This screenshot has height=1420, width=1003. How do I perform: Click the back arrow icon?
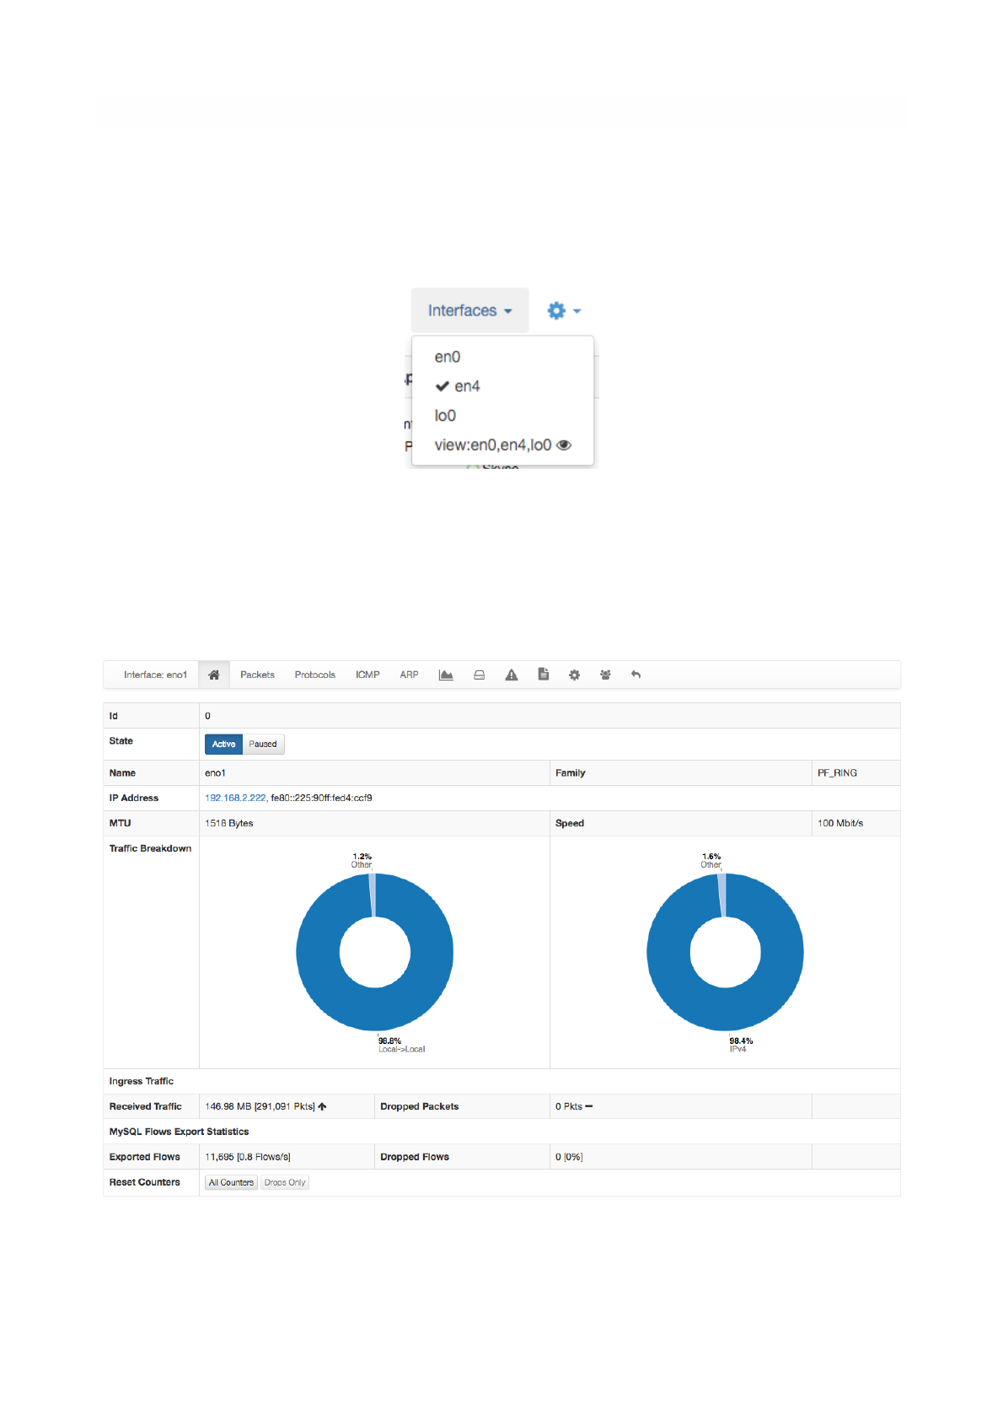(x=636, y=675)
